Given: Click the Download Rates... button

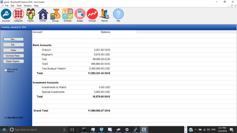Looking at the screenshot, I should [x=13, y=56].
